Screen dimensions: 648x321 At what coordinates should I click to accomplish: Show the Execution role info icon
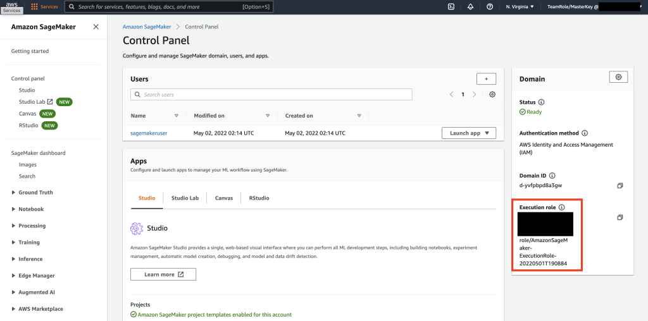562,207
